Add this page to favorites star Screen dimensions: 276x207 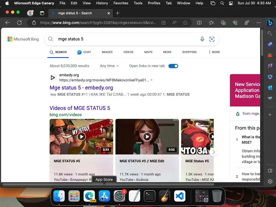(x=185, y=23)
